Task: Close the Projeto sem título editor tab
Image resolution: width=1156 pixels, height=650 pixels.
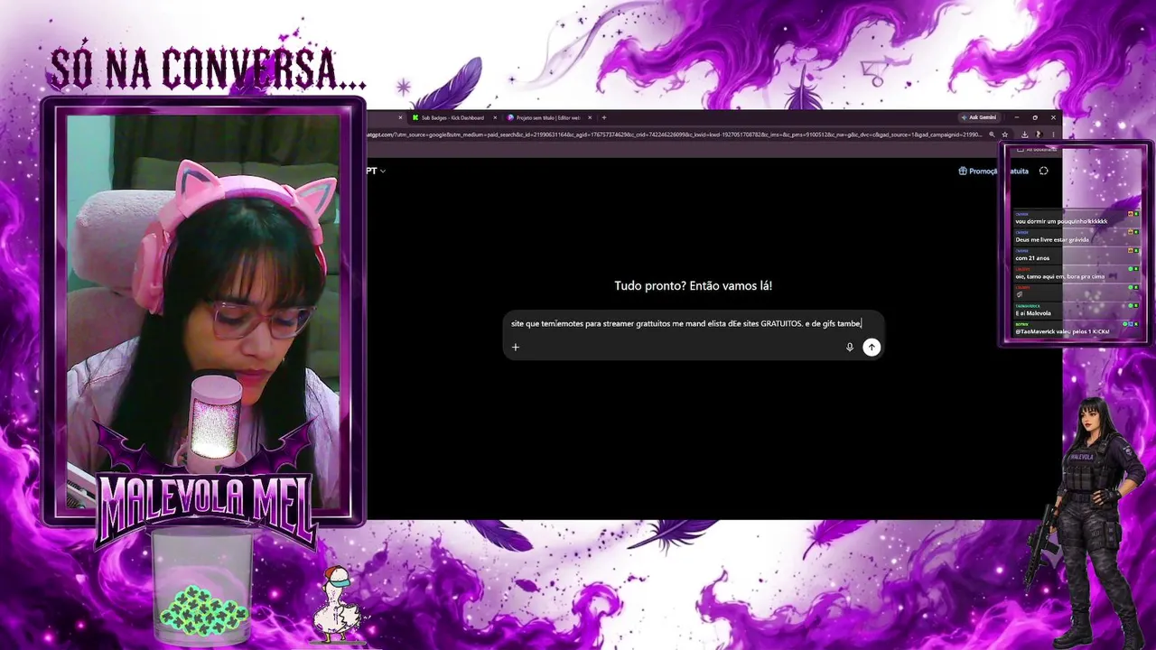Action: 591,117
